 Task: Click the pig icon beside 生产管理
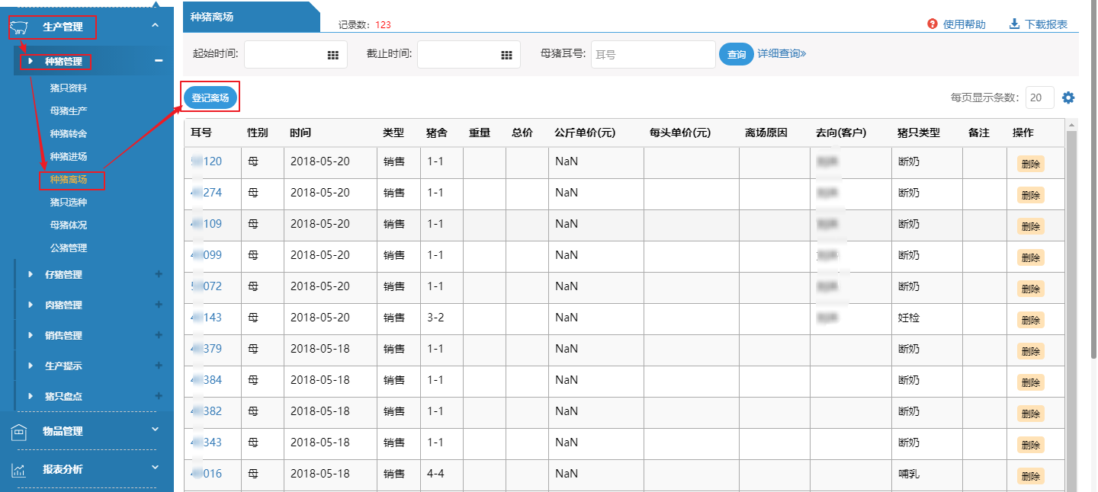(x=19, y=28)
